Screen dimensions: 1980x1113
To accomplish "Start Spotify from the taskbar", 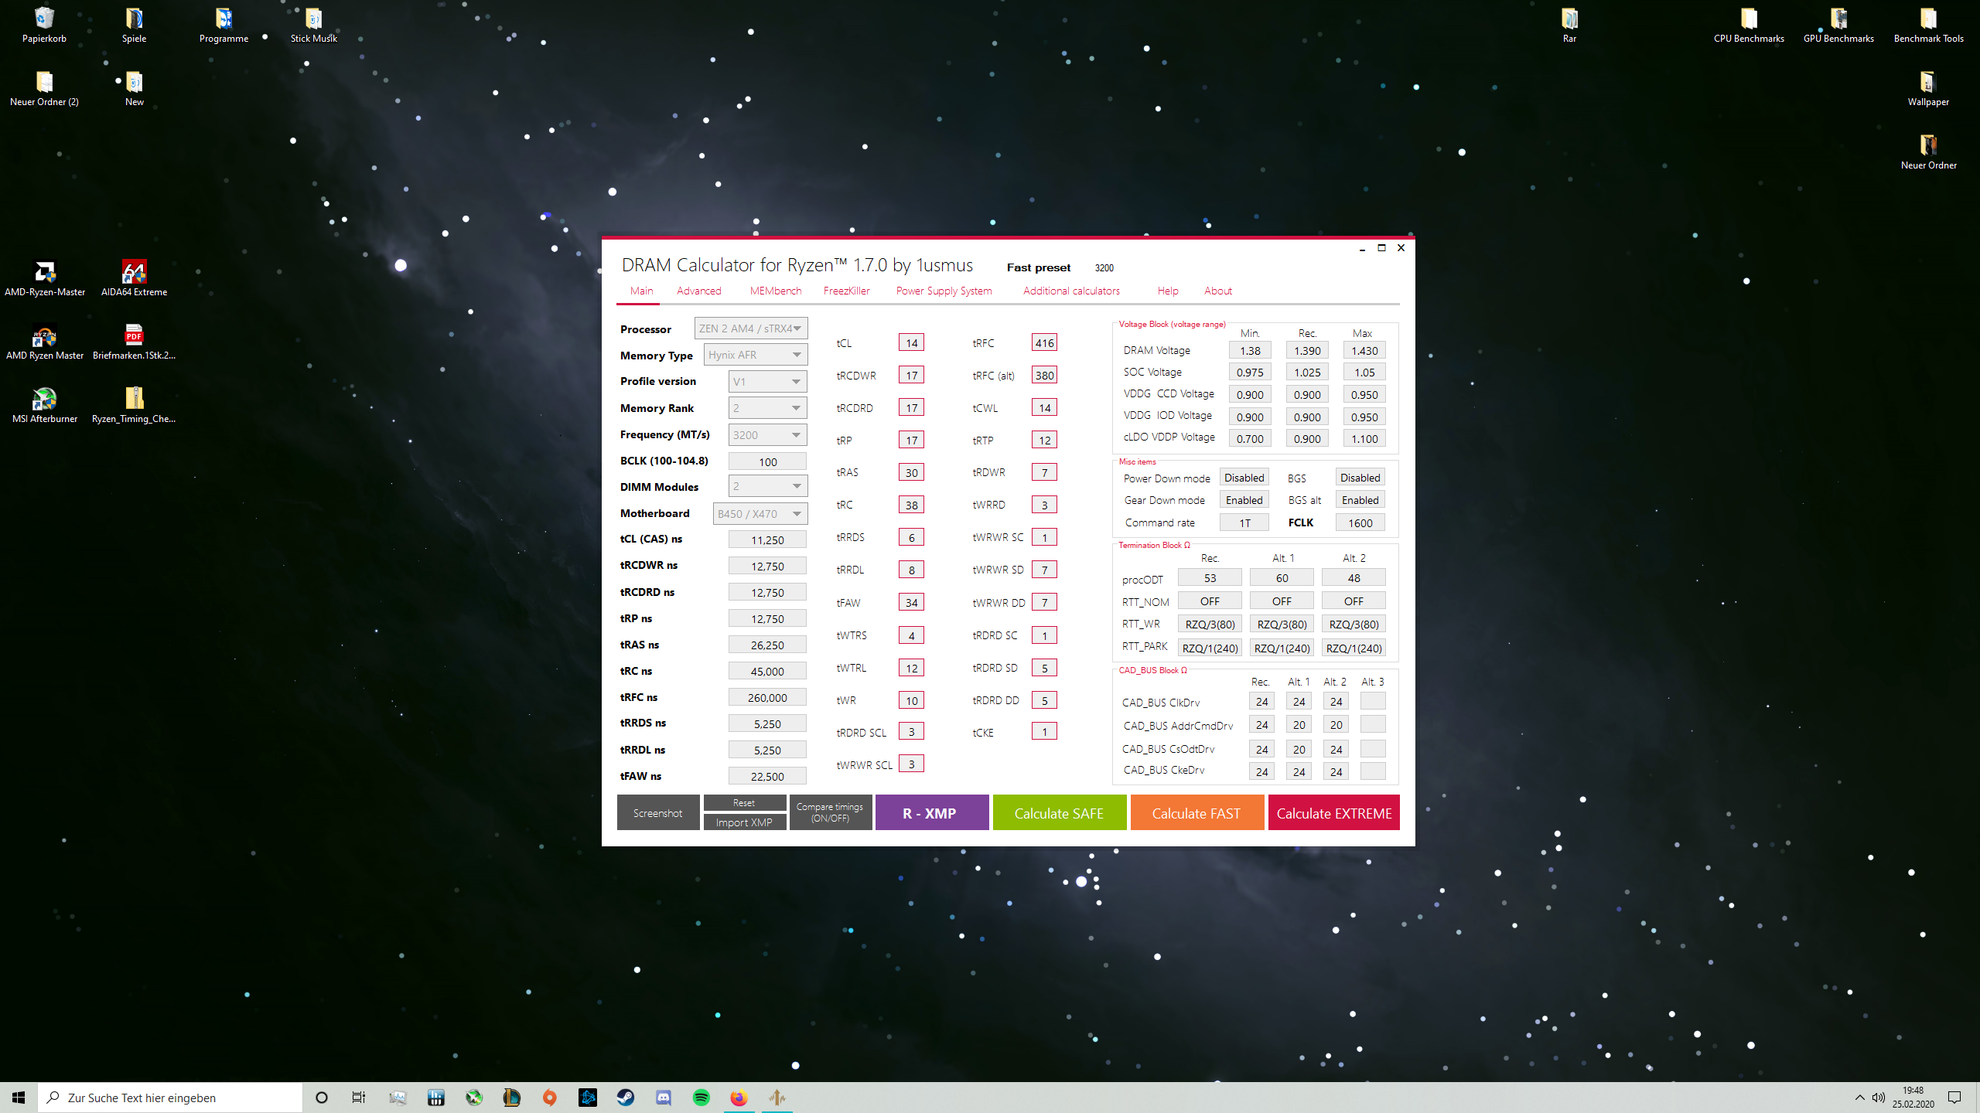I will (x=701, y=1097).
